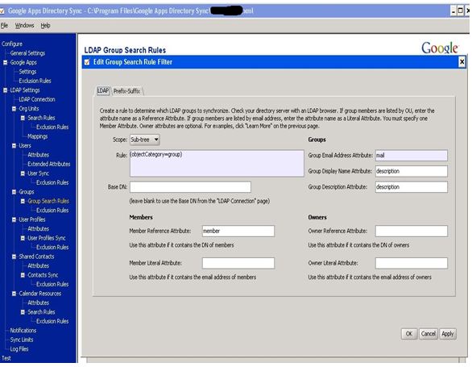This screenshot has width=472, height=367.
Task: Collapse the User Profiles Sync tree node
Action: pos(23,238)
